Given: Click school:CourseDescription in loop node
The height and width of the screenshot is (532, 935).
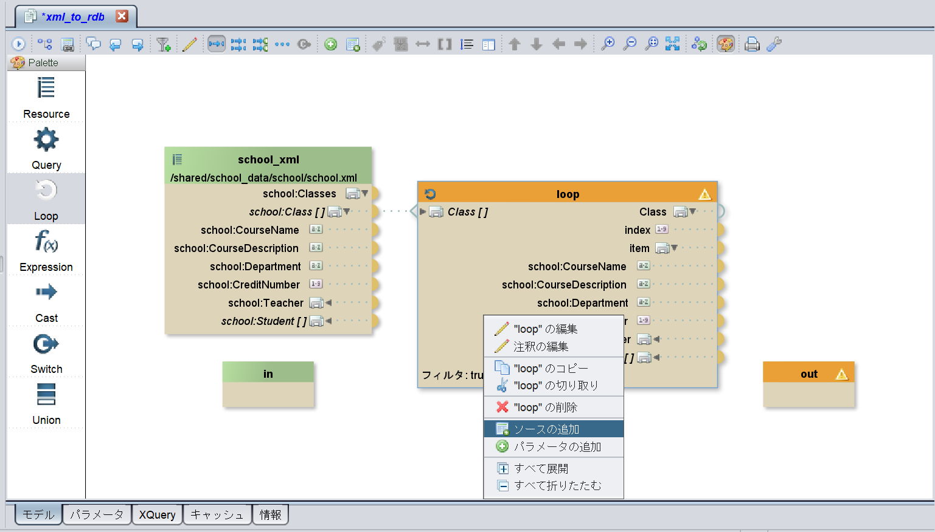Looking at the screenshot, I should click(564, 284).
